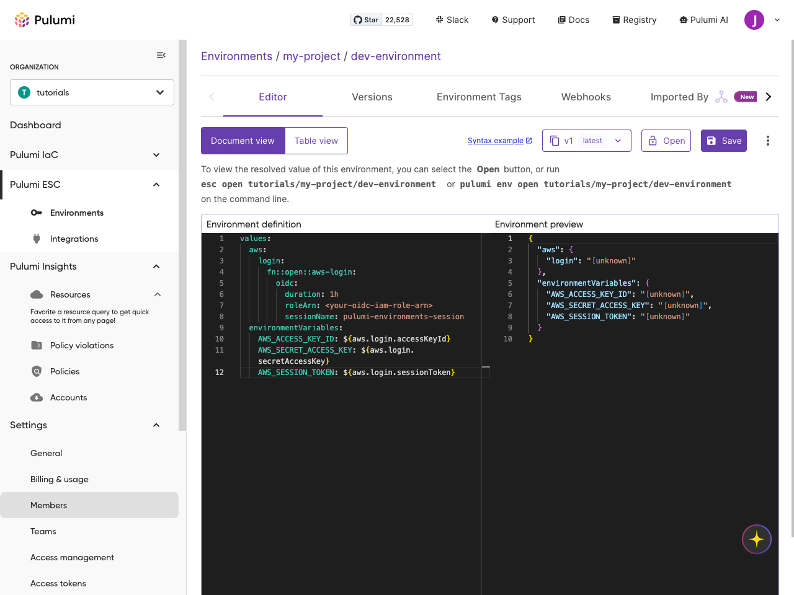Click the Resources cloud icon
The image size is (794, 595).
click(x=37, y=294)
